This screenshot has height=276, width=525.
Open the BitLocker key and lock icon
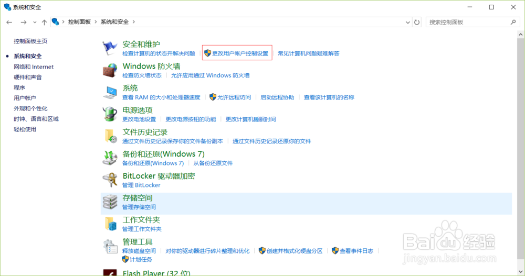pos(110,180)
